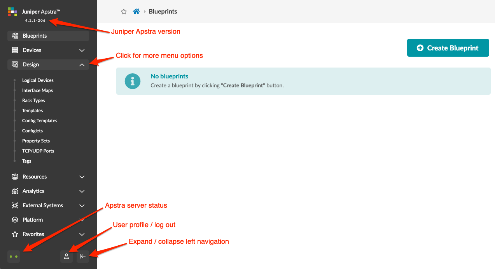Open Logical Devices under Design
495x269 pixels.
[38, 80]
